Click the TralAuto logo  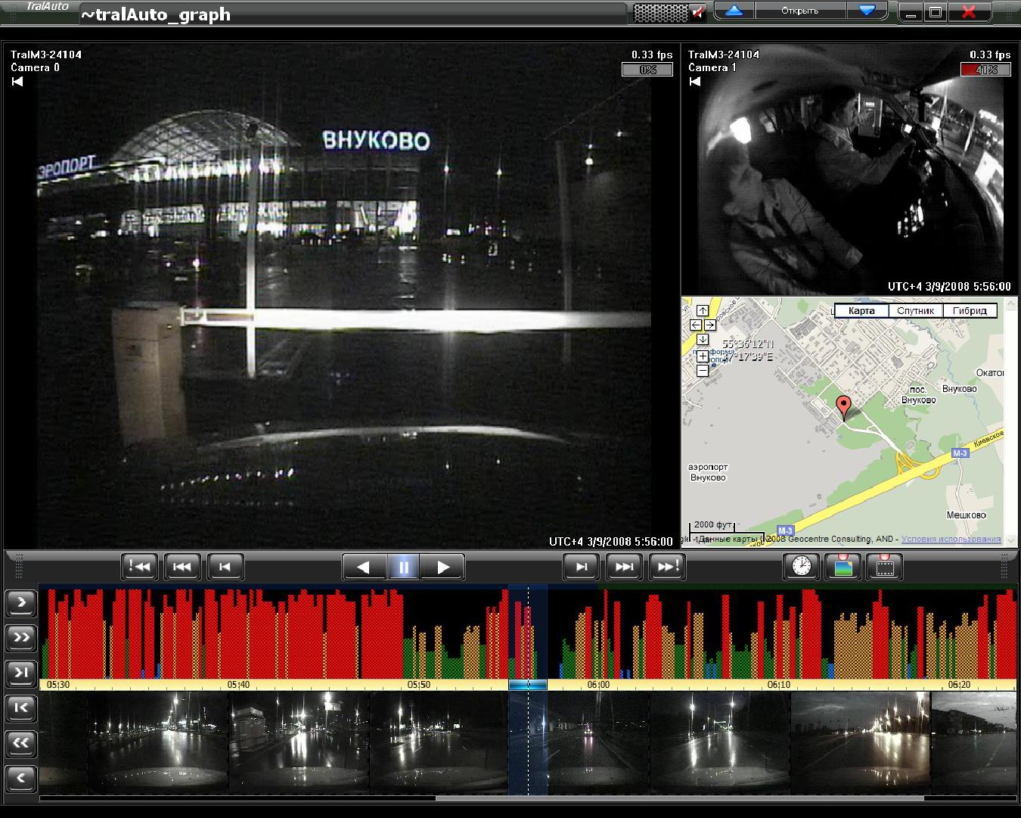click(x=47, y=6)
